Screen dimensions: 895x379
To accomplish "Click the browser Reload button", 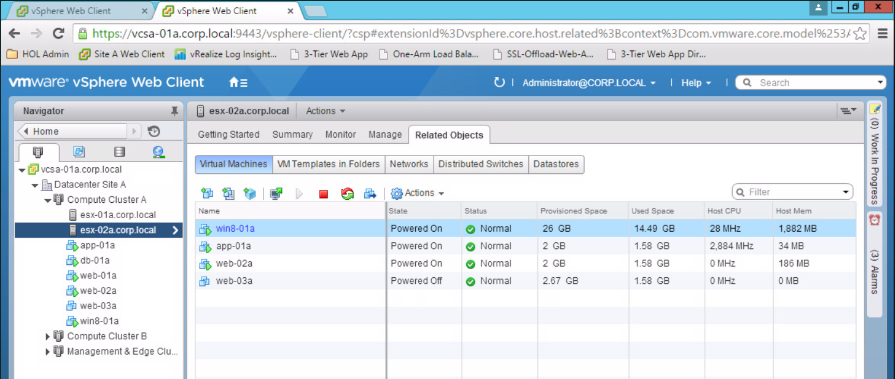I will coord(58,33).
